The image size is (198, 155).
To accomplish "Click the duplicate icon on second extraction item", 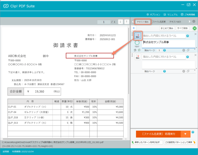I will [188, 71].
